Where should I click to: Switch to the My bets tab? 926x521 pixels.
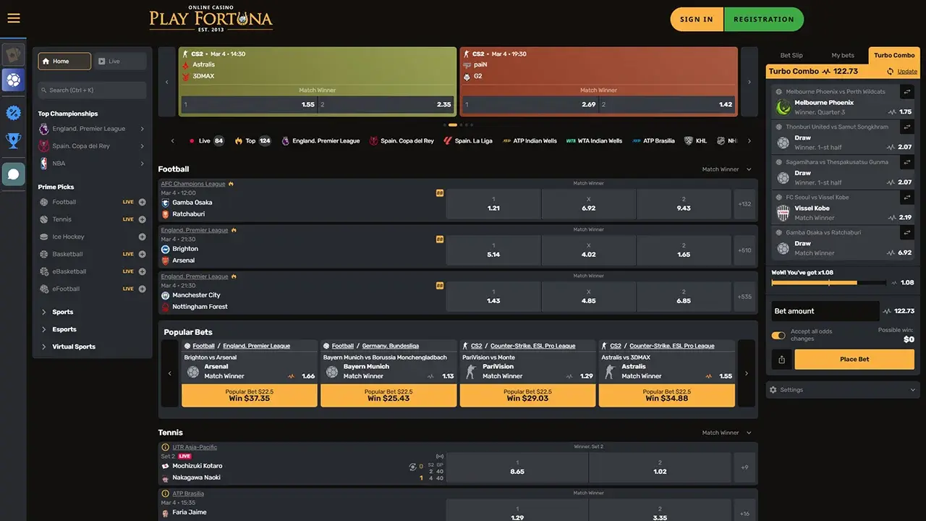[843, 55]
